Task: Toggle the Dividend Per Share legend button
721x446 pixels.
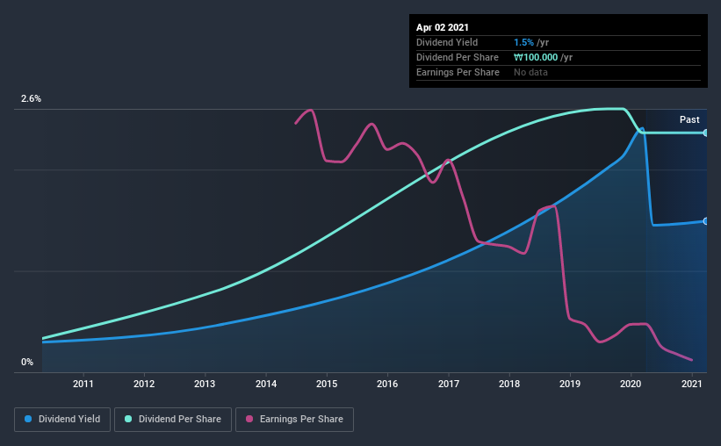Action: click(173, 420)
